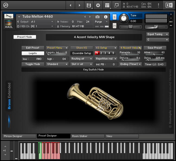Click the Delay slider
This screenshot has height=161, width=176.
[x=154, y=60]
